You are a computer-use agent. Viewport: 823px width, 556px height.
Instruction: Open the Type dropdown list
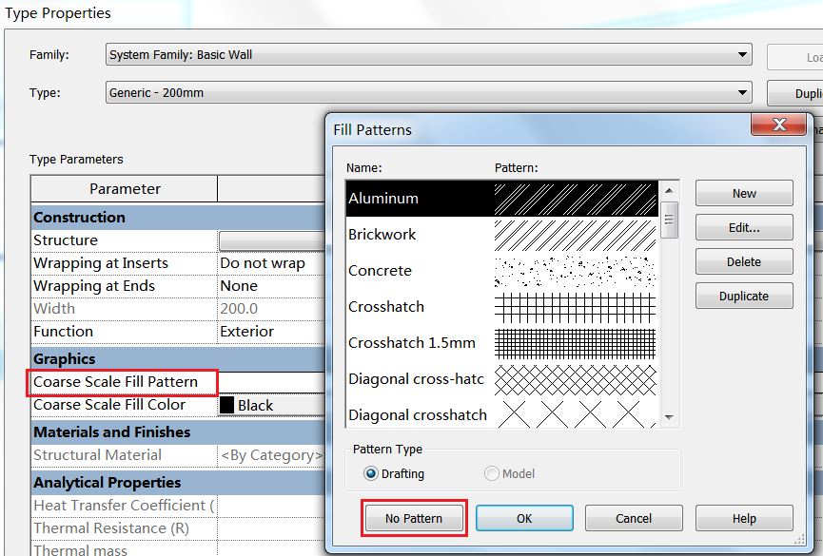(743, 92)
